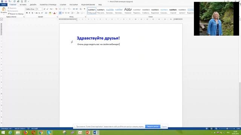Screen dimensions: 241x135
Task: Select the 'Без интервала' style
Action: coord(101,11)
